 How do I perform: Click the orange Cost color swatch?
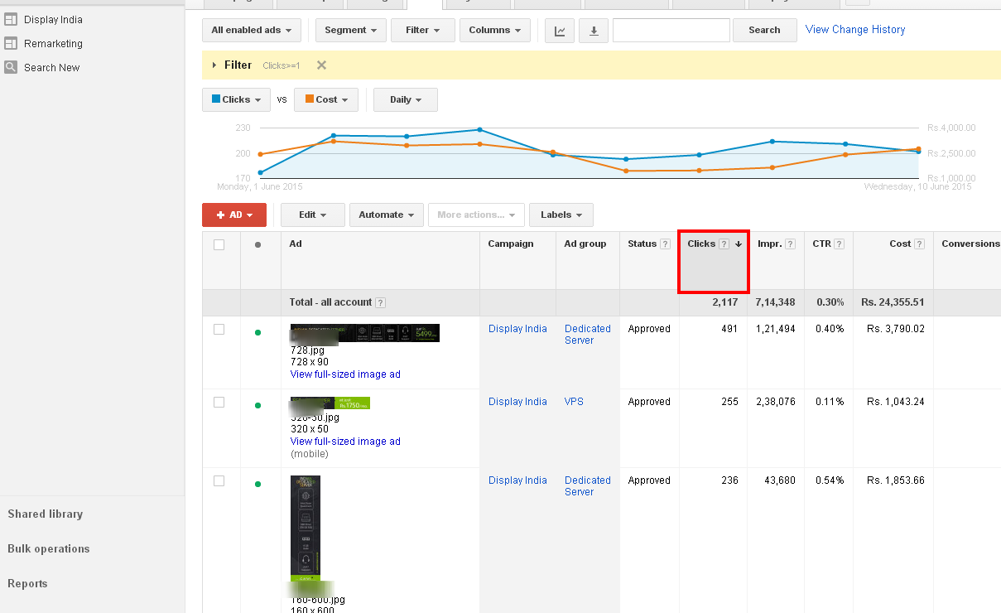(310, 99)
